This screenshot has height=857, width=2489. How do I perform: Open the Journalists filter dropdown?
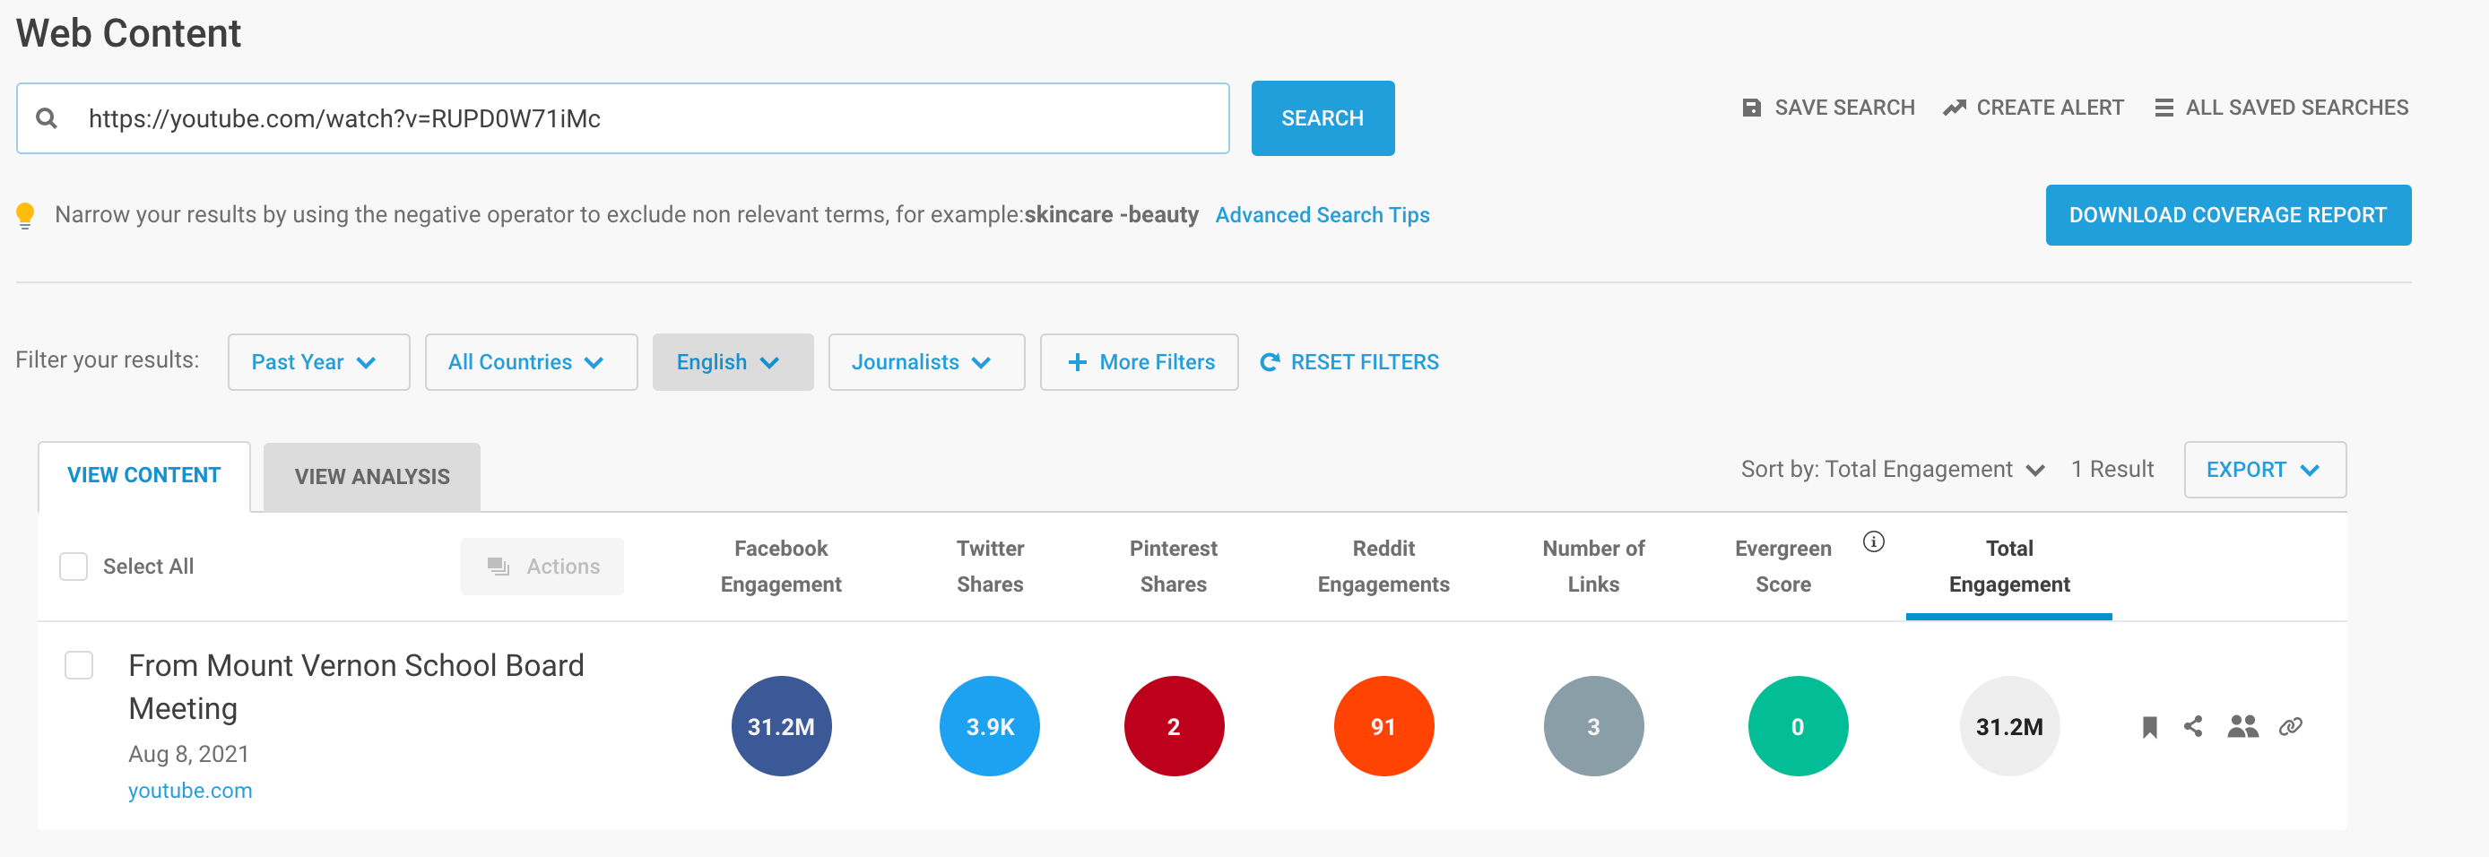pyautogui.click(x=925, y=362)
